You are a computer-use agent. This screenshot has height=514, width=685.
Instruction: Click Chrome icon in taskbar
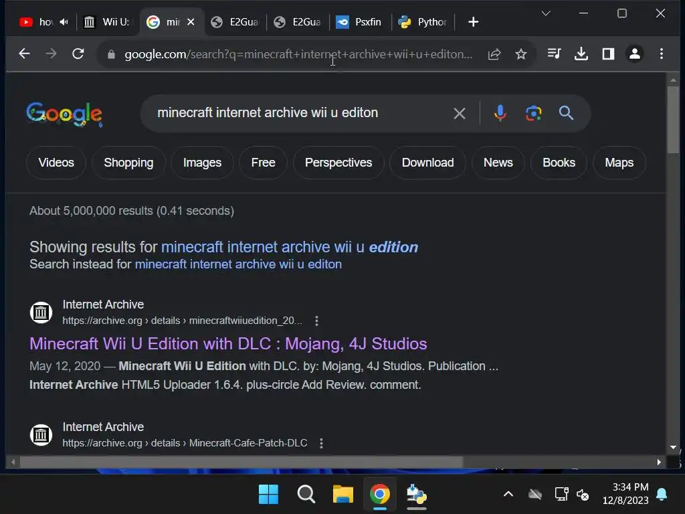380,495
